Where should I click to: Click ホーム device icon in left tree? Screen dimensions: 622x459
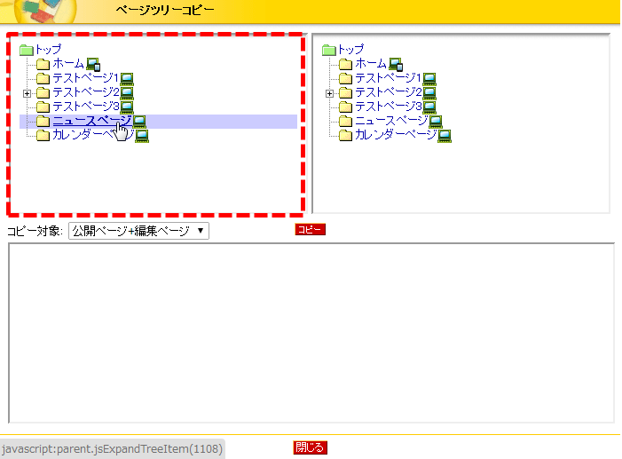[x=93, y=64]
